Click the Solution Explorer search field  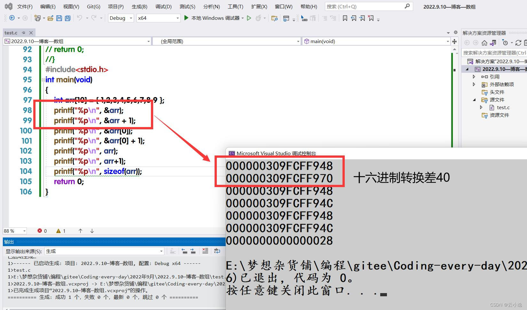point(495,53)
